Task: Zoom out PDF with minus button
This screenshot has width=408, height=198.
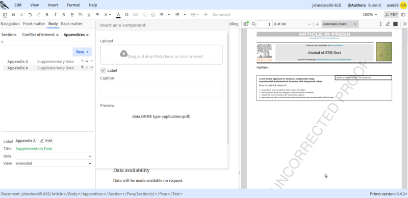Action: click(310, 24)
